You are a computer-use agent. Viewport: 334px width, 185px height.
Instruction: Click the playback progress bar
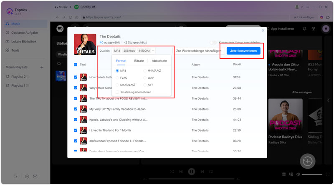(192, 179)
